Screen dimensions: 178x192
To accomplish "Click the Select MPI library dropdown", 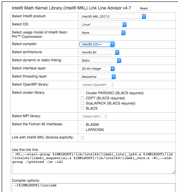I will click(94, 116).
